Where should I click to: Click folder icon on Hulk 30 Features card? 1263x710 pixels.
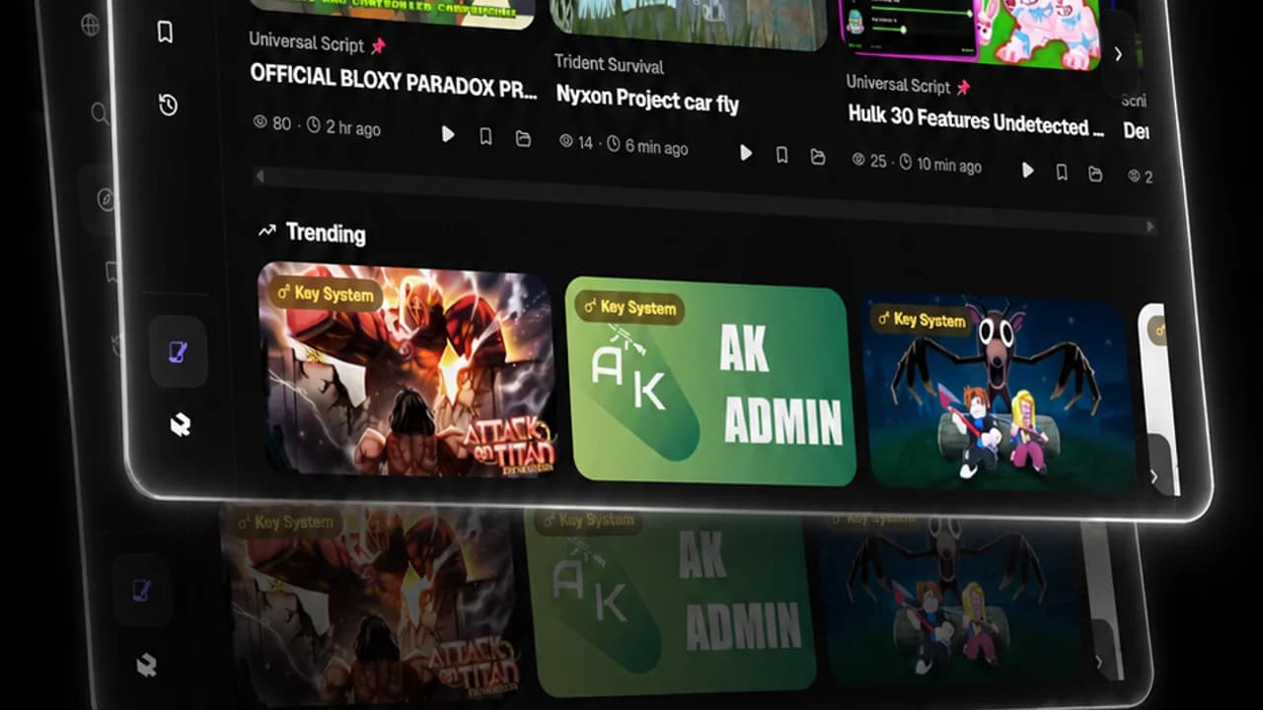[1095, 175]
